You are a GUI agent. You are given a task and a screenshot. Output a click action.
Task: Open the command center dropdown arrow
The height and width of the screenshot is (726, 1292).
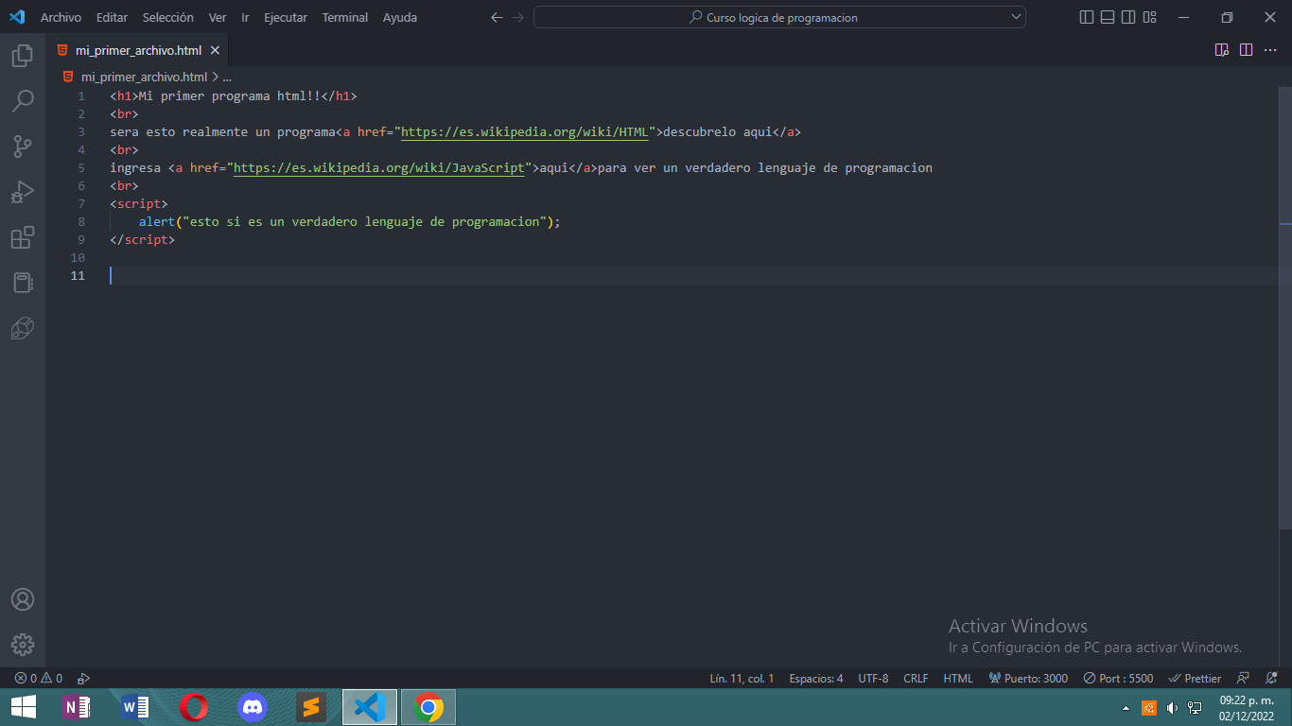point(1016,17)
